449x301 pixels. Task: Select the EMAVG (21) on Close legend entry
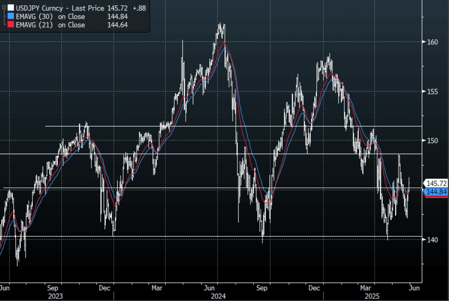tap(50, 25)
